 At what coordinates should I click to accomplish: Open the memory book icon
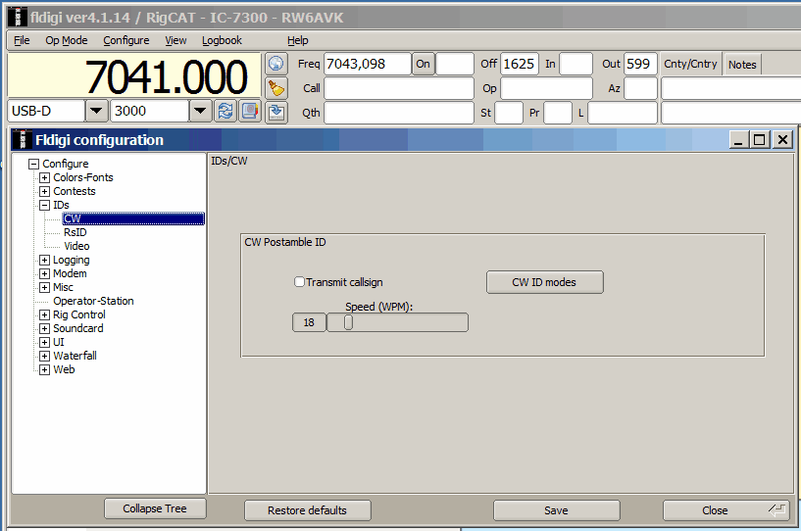coord(250,111)
